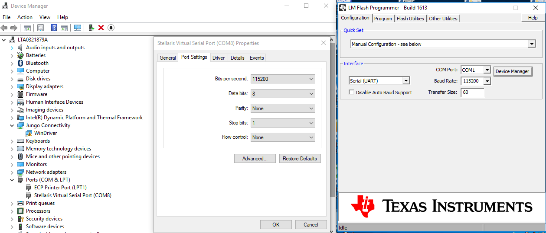Open the File menu in Device Manager

pyautogui.click(x=7, y=17)
